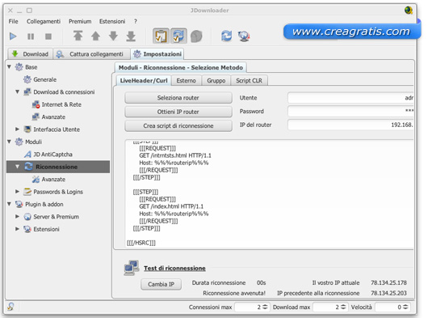Select the Script CLR method tab
Image resolution: width=428 pixels, height=318 pixels.
click(249, 81)
